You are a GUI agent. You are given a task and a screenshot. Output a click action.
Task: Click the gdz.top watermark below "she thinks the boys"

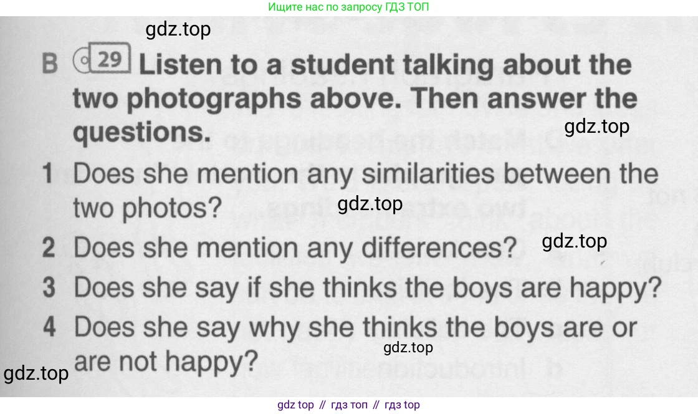click(408, 347)
